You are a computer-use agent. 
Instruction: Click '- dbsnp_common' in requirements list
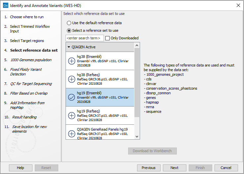pos(157,93)
